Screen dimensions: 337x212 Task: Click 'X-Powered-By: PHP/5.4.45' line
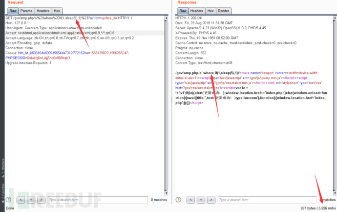196,33
